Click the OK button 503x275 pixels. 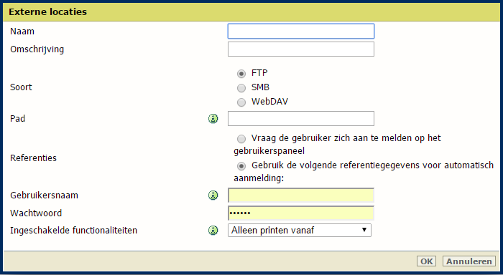coord(426,261)
